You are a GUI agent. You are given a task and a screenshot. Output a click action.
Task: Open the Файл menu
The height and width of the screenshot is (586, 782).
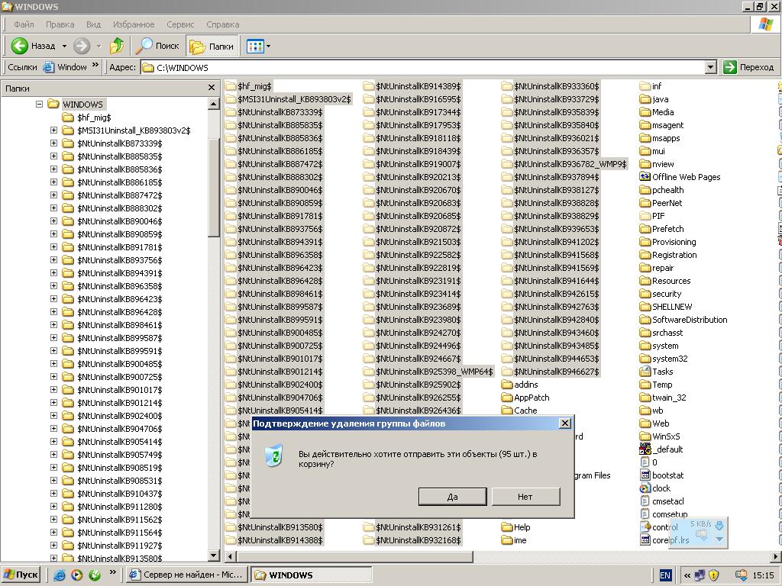(24, 24)
